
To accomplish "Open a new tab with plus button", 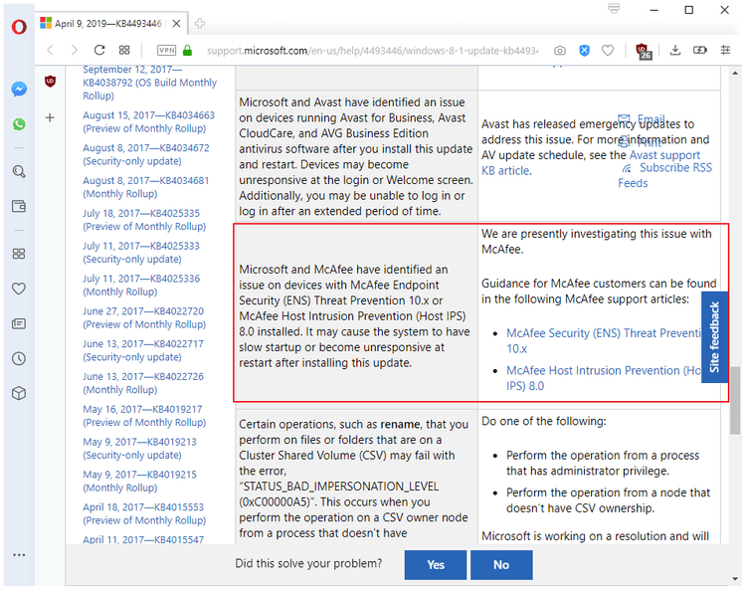I will [x=200, y=23].
